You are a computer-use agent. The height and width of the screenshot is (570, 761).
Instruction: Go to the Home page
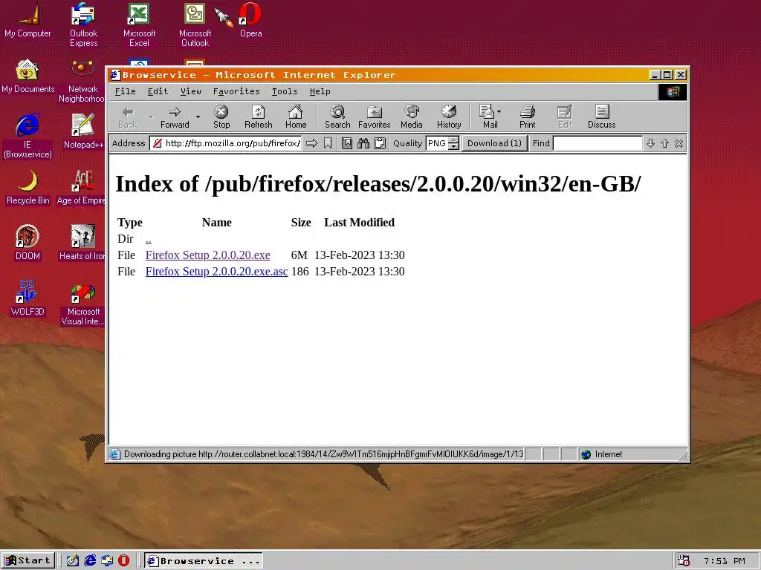[296, 117]
